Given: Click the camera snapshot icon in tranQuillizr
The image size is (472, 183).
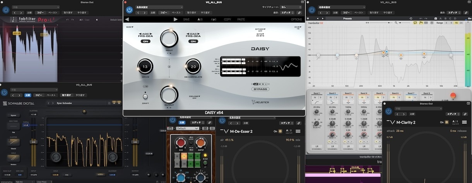Looking at the screenshot, I should 436,19.
